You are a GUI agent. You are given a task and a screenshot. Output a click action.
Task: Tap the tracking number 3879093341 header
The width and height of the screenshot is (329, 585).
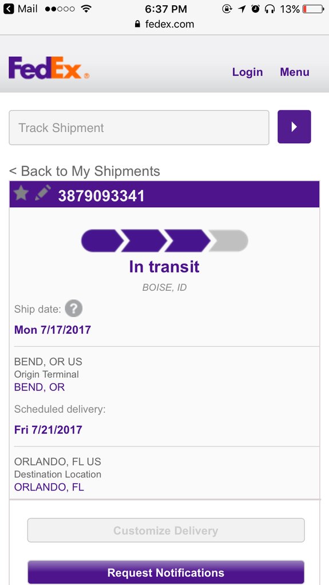101,196
